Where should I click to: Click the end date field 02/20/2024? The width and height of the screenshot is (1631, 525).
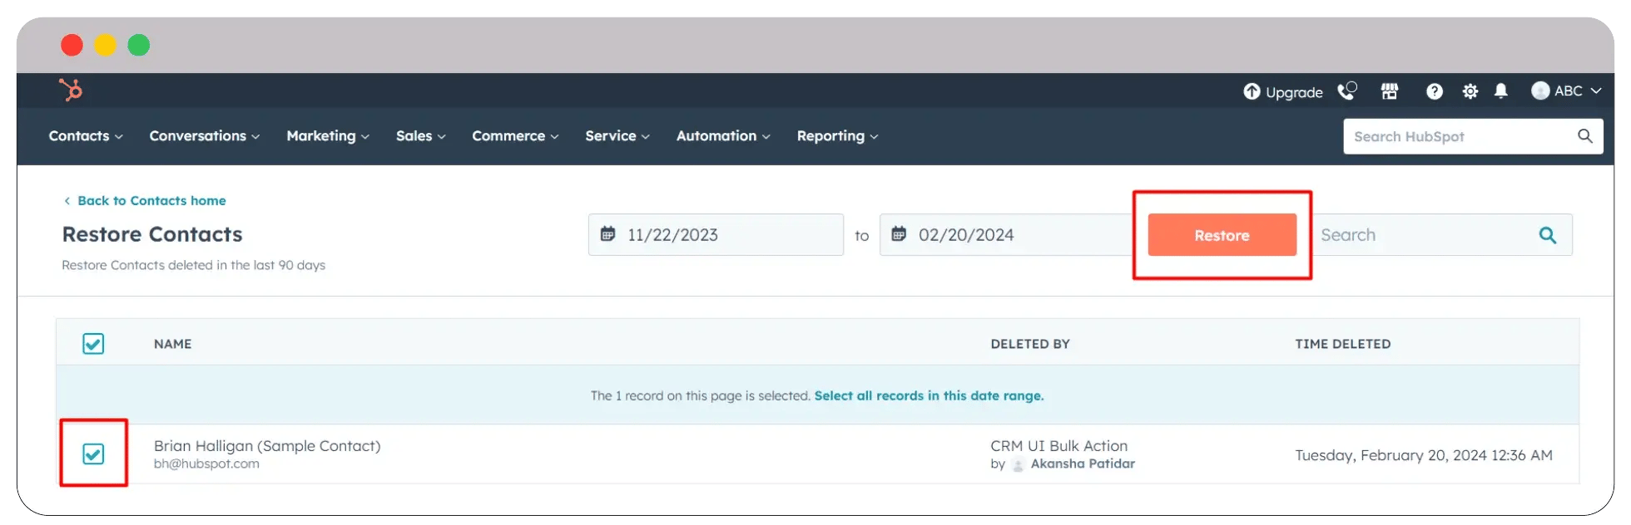[x=1007, y=235]
